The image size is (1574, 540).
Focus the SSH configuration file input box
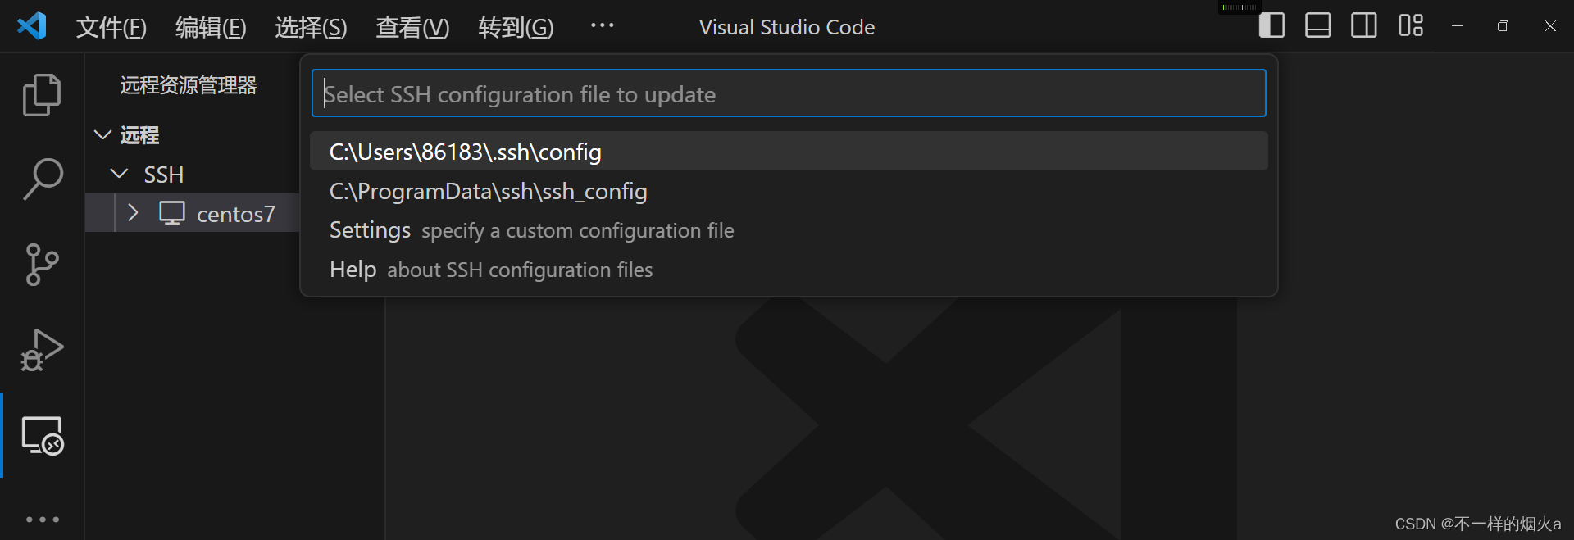[x=789, y=93]
